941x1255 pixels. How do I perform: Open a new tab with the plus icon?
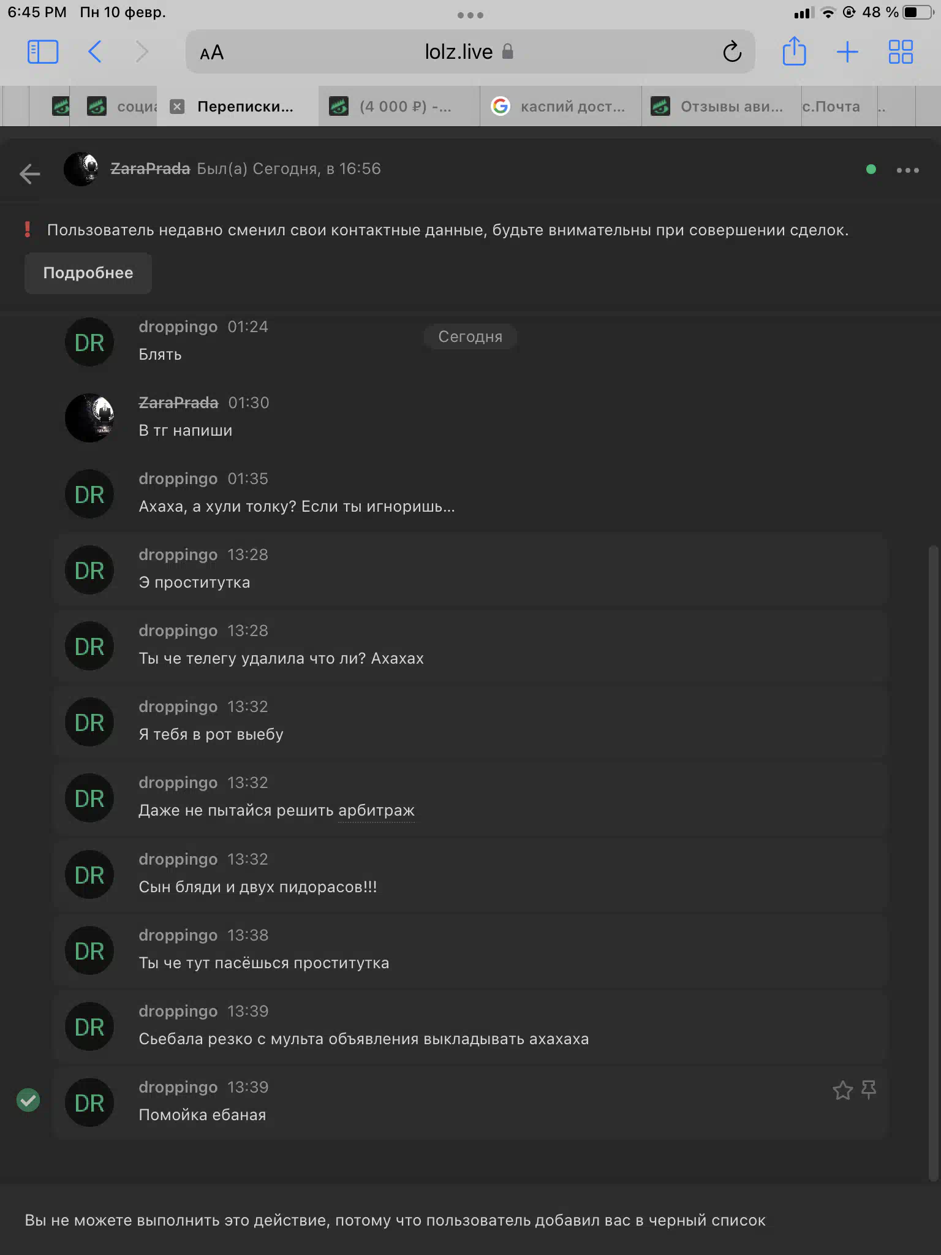pos(847,52)
